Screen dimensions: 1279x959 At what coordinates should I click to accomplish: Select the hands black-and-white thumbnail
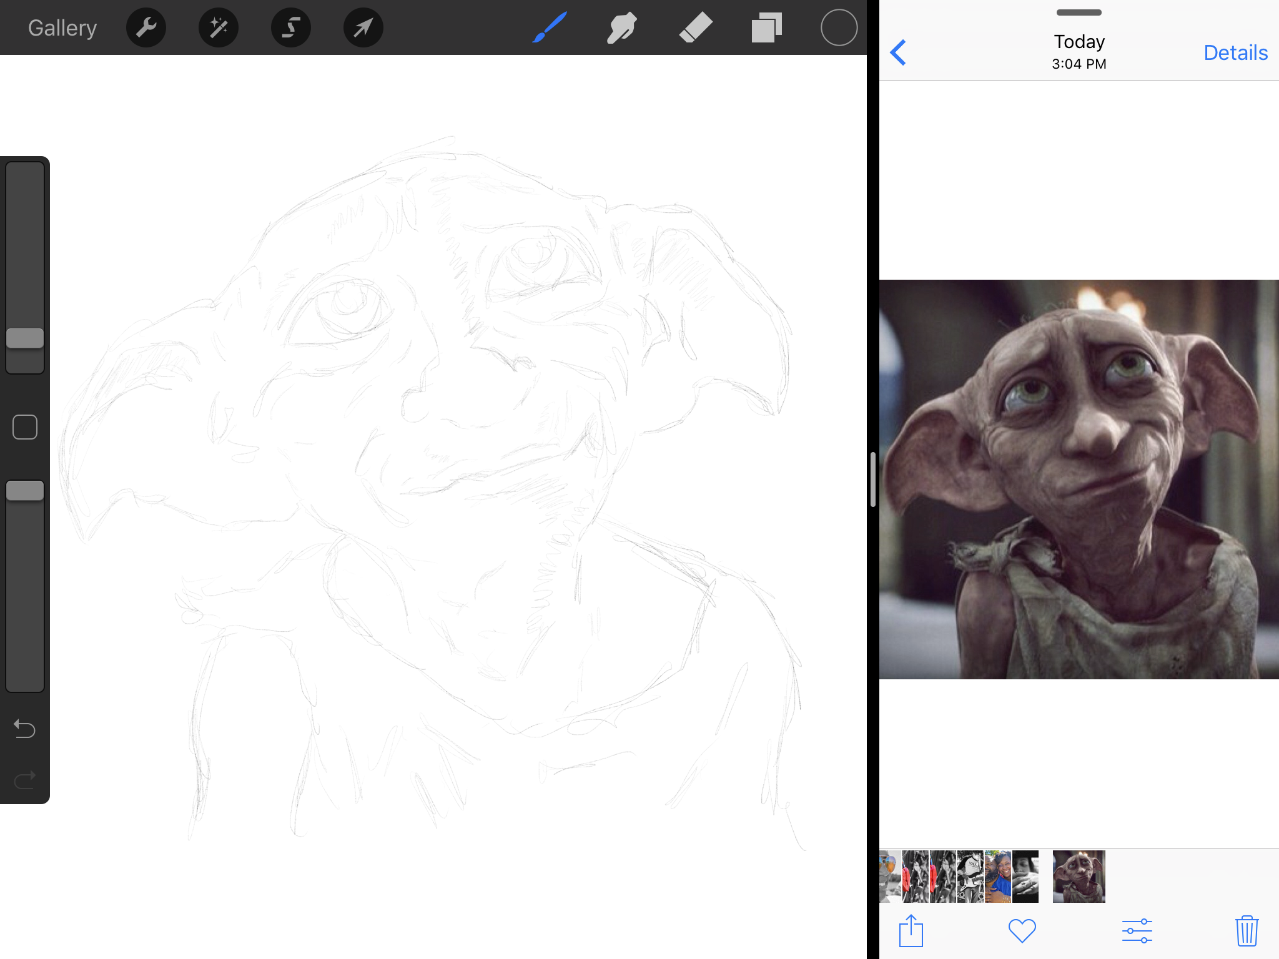point(1025,877)
